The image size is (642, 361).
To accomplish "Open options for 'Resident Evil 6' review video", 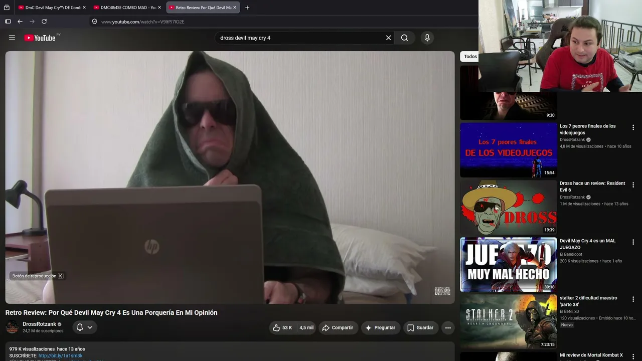I will coord(633,185).
